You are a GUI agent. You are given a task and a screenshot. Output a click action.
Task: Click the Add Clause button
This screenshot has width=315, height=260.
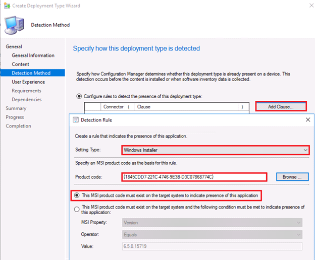coord(281,107)
